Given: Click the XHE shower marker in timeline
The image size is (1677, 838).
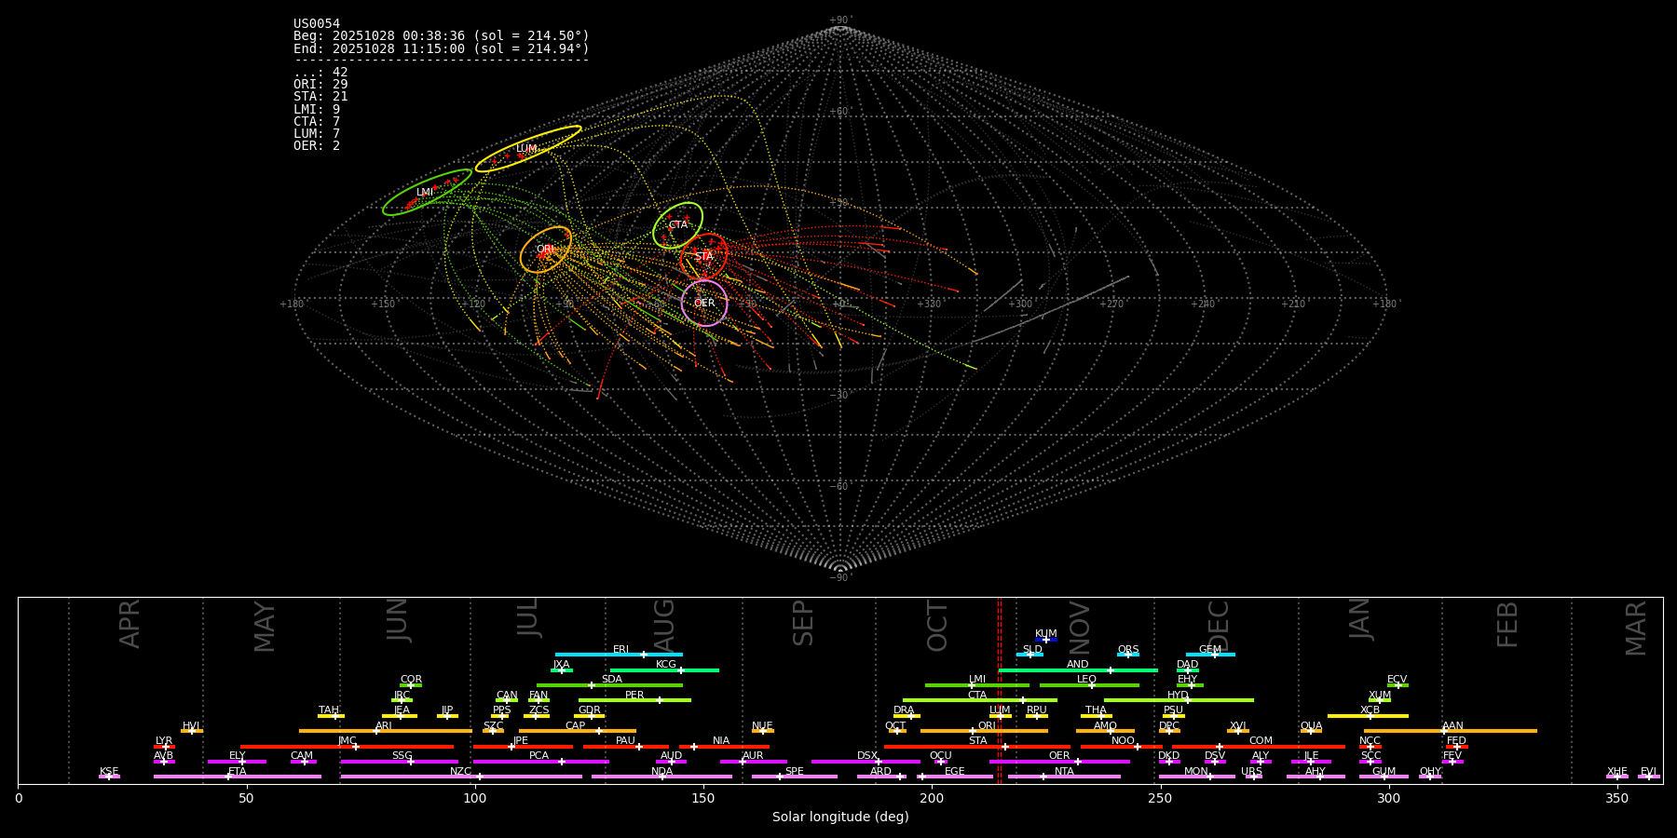Looking at the screenshot, I should pyautogui.click(x=1617, y=777).
